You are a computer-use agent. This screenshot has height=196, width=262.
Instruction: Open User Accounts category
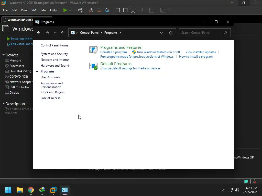click(x=50, y=77)
